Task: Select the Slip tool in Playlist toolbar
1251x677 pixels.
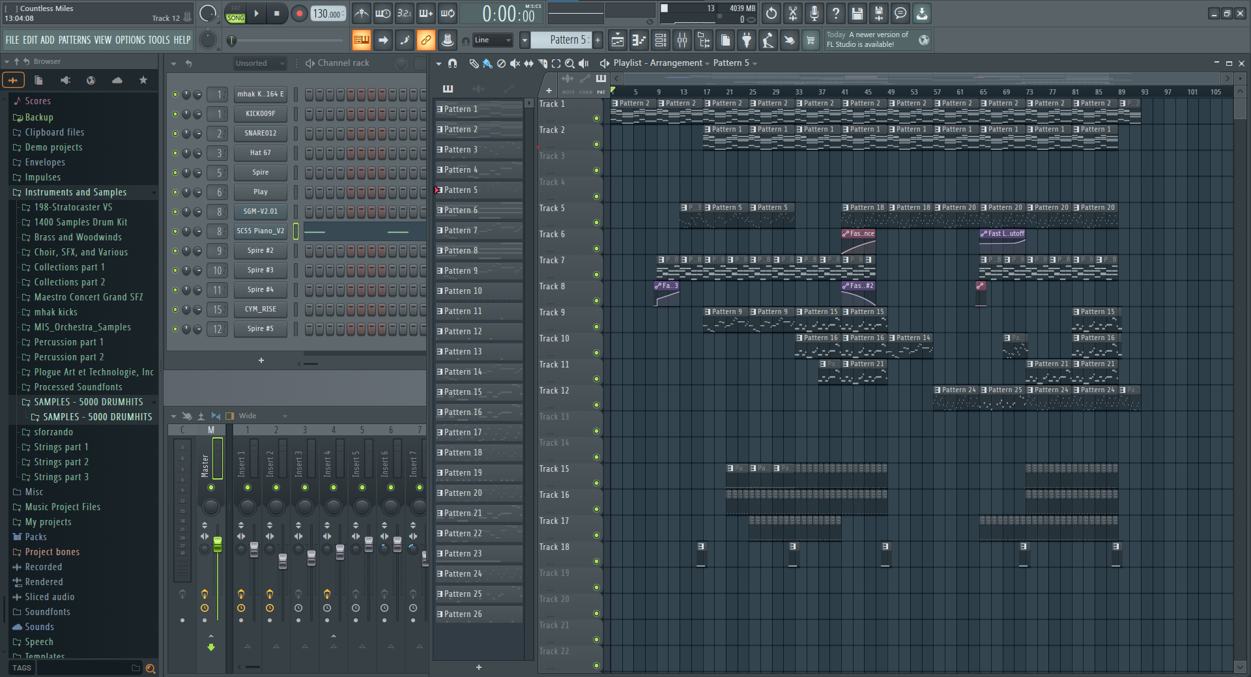Action: coord(528,63)
